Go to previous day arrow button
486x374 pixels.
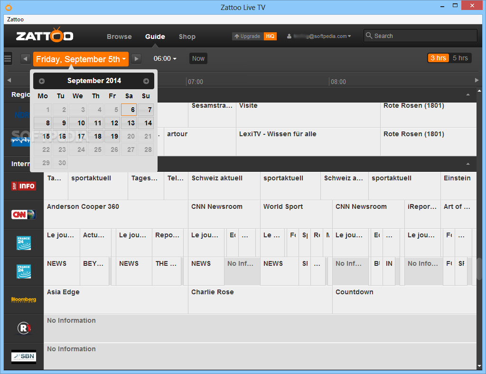point(26,58)
